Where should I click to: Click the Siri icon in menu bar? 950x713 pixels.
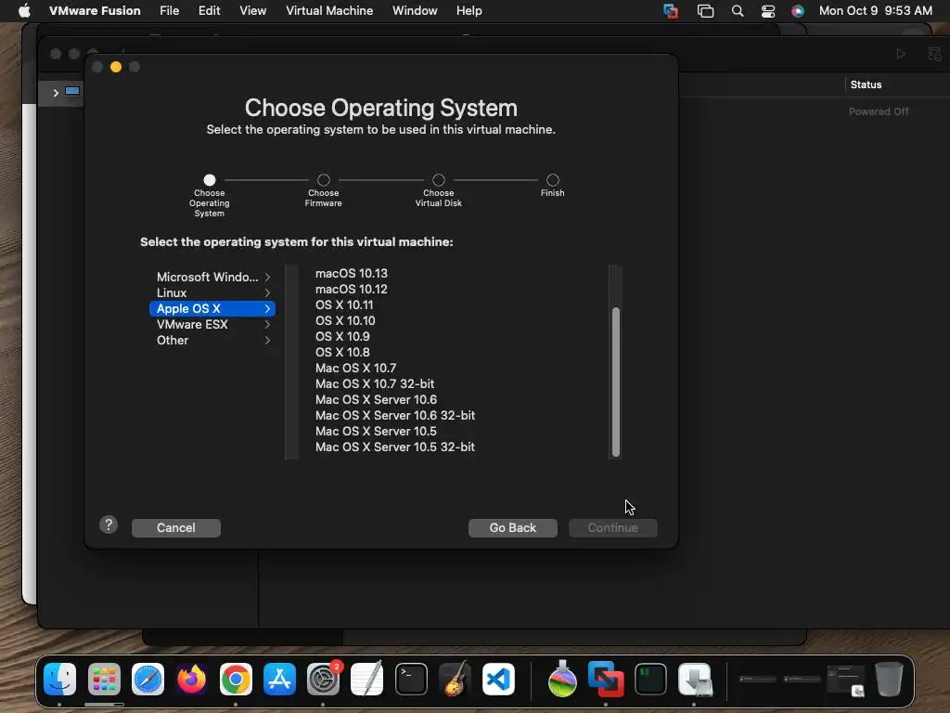click(798, 11)
